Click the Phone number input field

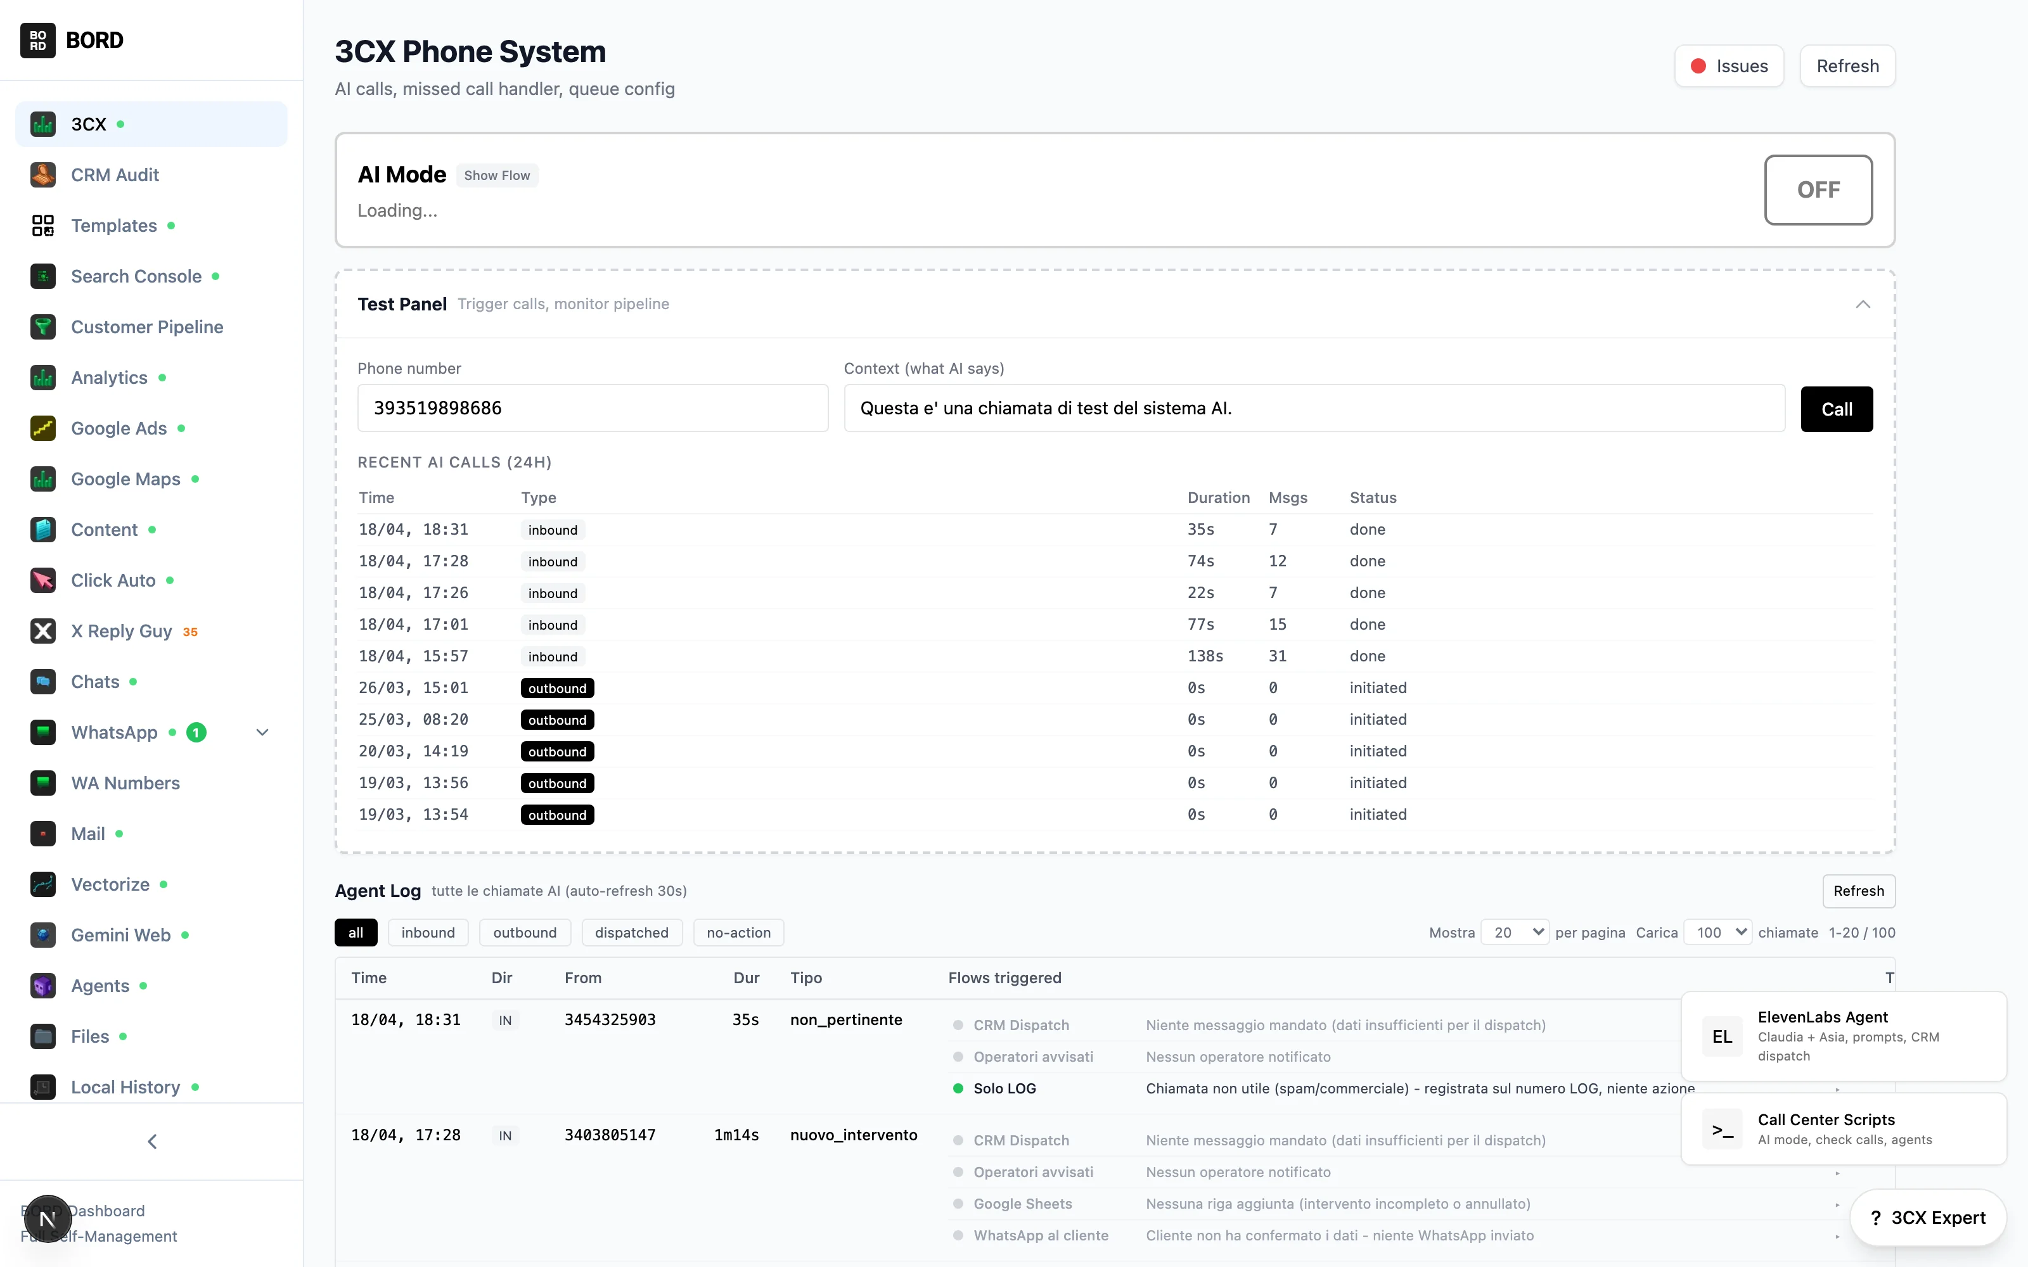593,408
